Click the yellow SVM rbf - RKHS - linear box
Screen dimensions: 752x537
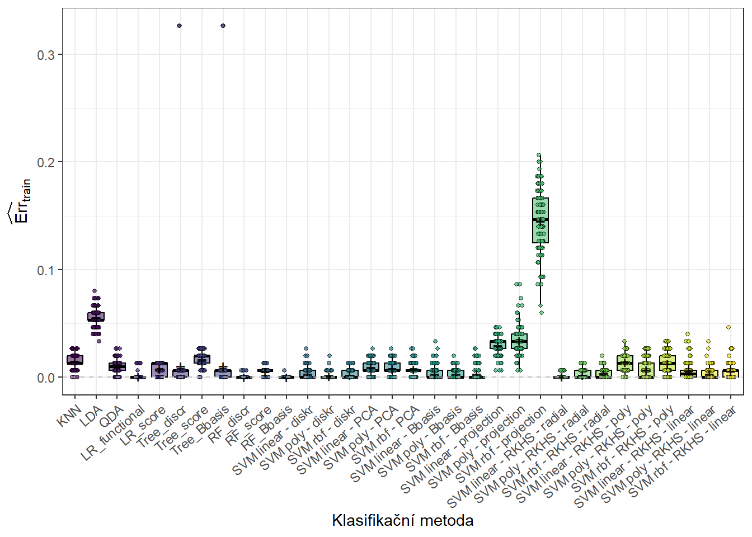730,373
